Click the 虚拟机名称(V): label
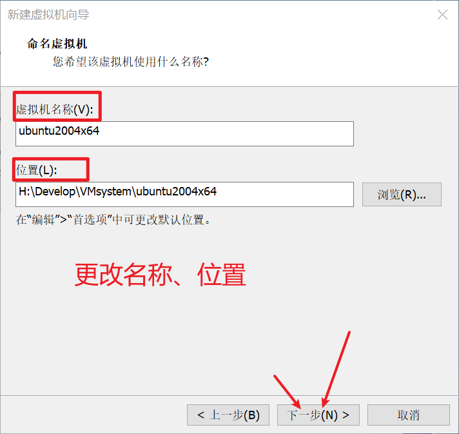The height and width of the screenshot is (434, 459). click(54, 110)
